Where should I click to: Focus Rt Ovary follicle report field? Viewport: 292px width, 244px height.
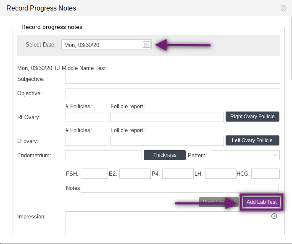(x=167, y=117)
